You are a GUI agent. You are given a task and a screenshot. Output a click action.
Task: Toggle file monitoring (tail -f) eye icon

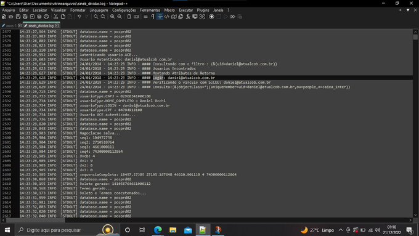(x=202, y=17)
